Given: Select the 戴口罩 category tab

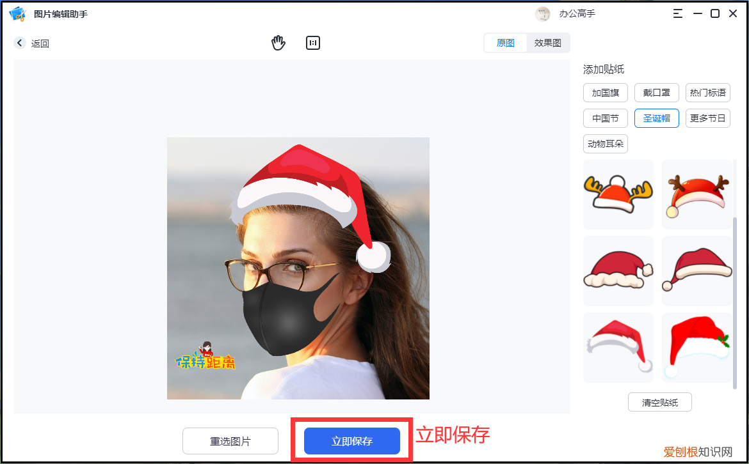Looking at the screenshot, I should pyautogui.click(x=656, y=92).
